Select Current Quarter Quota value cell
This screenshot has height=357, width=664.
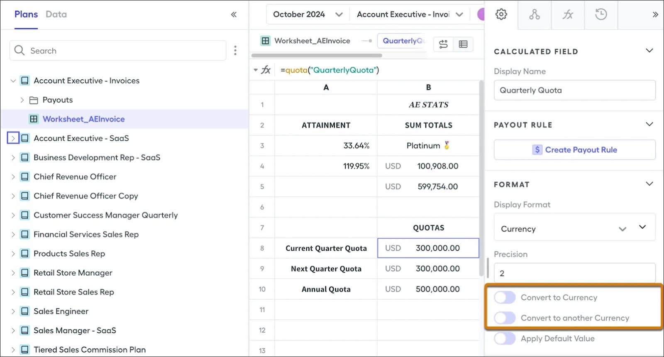click(428, 248)
